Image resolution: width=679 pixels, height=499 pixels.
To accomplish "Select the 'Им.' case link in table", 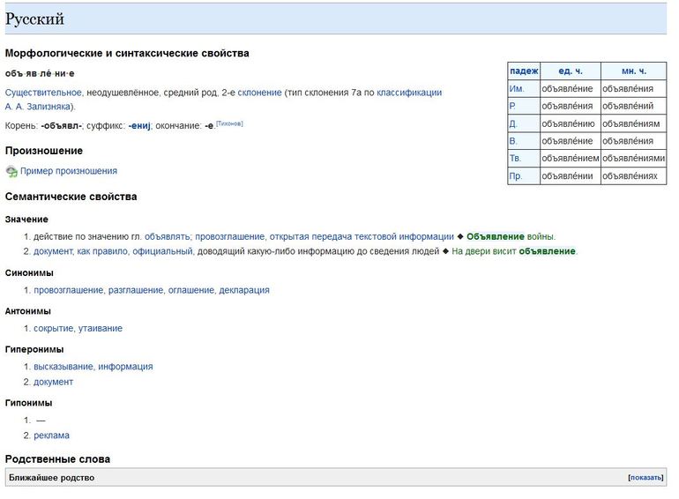I will [517, 88].
